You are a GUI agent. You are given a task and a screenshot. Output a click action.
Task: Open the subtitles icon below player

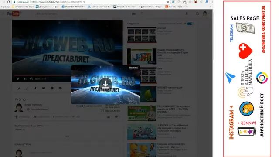click(x=60, y=88)
